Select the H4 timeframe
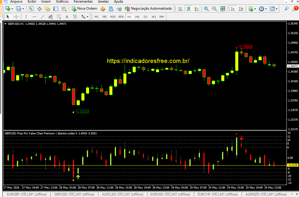This screenshot has width=299, height=197. tap(137, 17)
